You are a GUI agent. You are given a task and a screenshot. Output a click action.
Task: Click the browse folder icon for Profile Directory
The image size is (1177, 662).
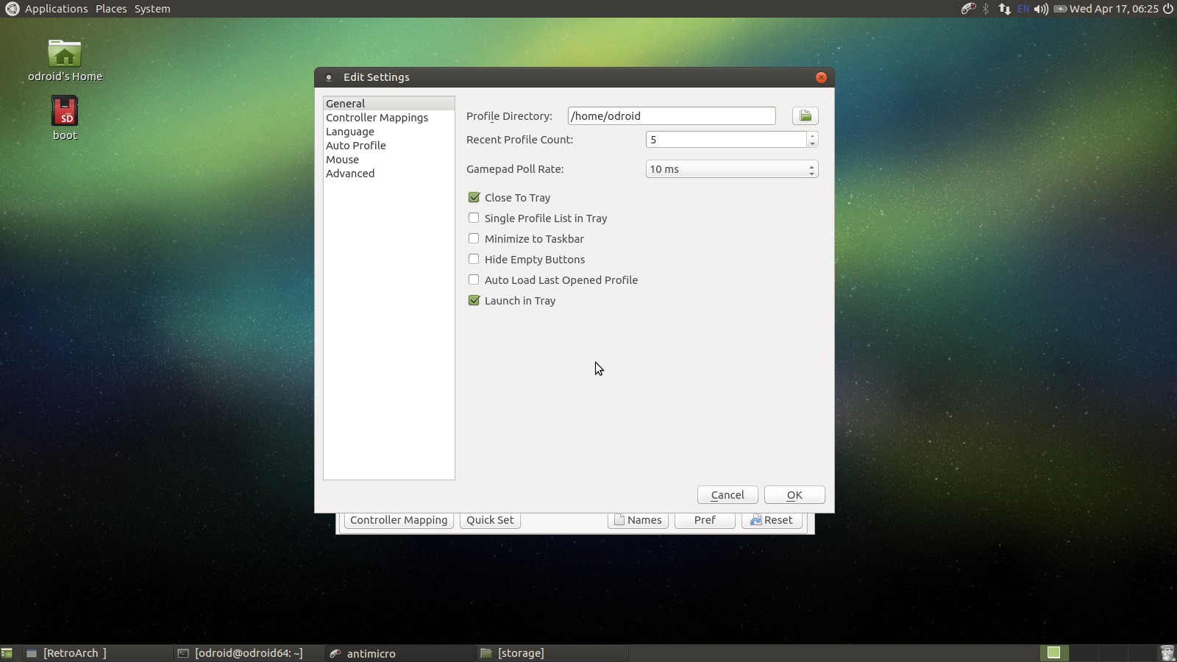click(x=805, y=116)
